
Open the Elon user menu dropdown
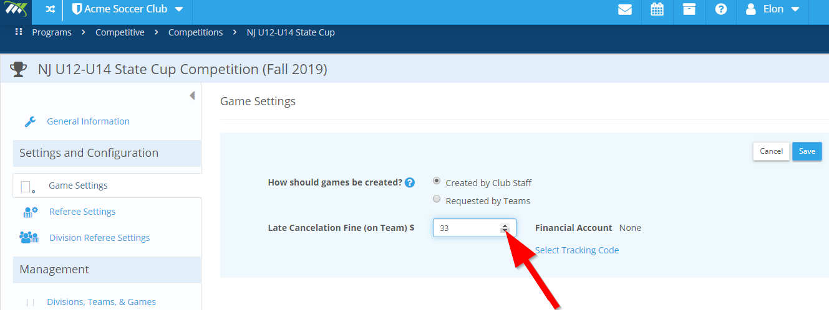772,9
